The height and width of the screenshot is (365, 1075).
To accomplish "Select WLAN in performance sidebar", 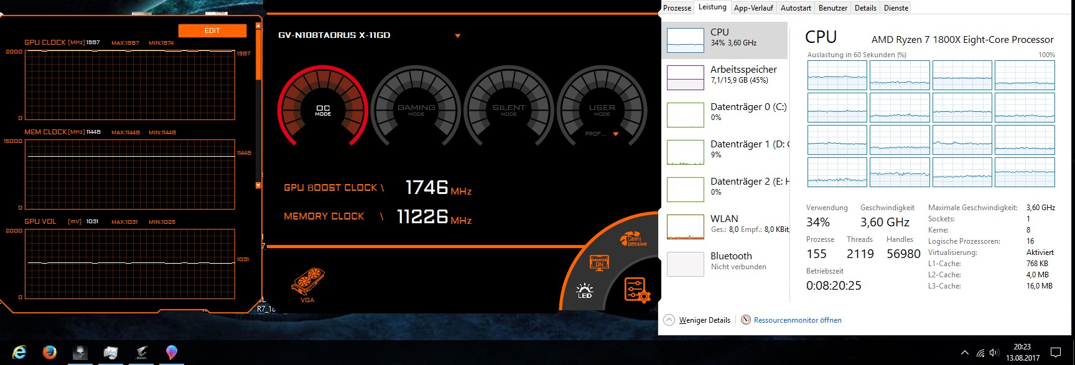I will point(725,227).
